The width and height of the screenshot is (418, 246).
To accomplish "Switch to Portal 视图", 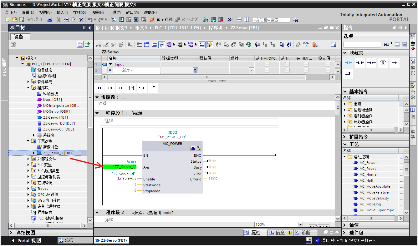I will [x=26, y=241].
